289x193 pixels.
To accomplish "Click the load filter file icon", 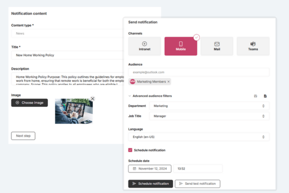I will 265,96.
